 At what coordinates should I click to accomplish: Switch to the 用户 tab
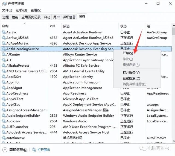point(56,17)
